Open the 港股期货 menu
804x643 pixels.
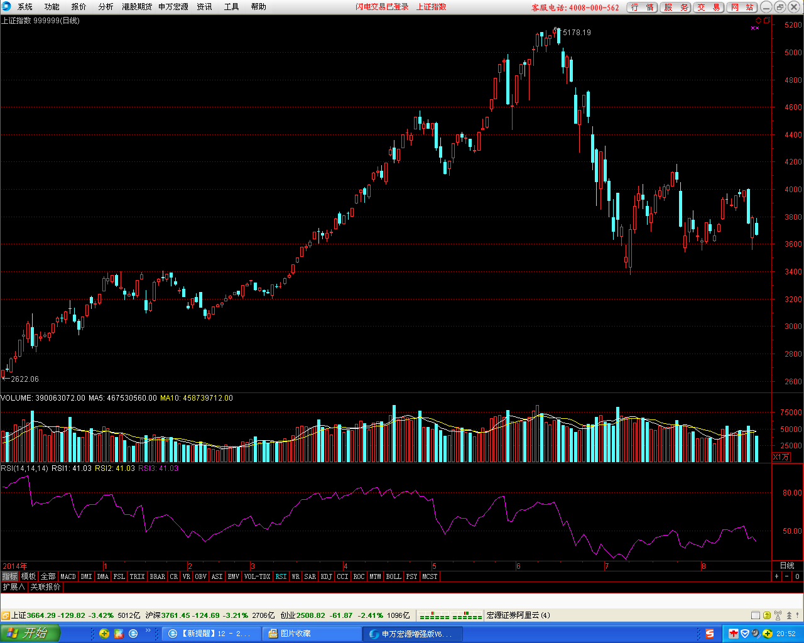(137, 7)
